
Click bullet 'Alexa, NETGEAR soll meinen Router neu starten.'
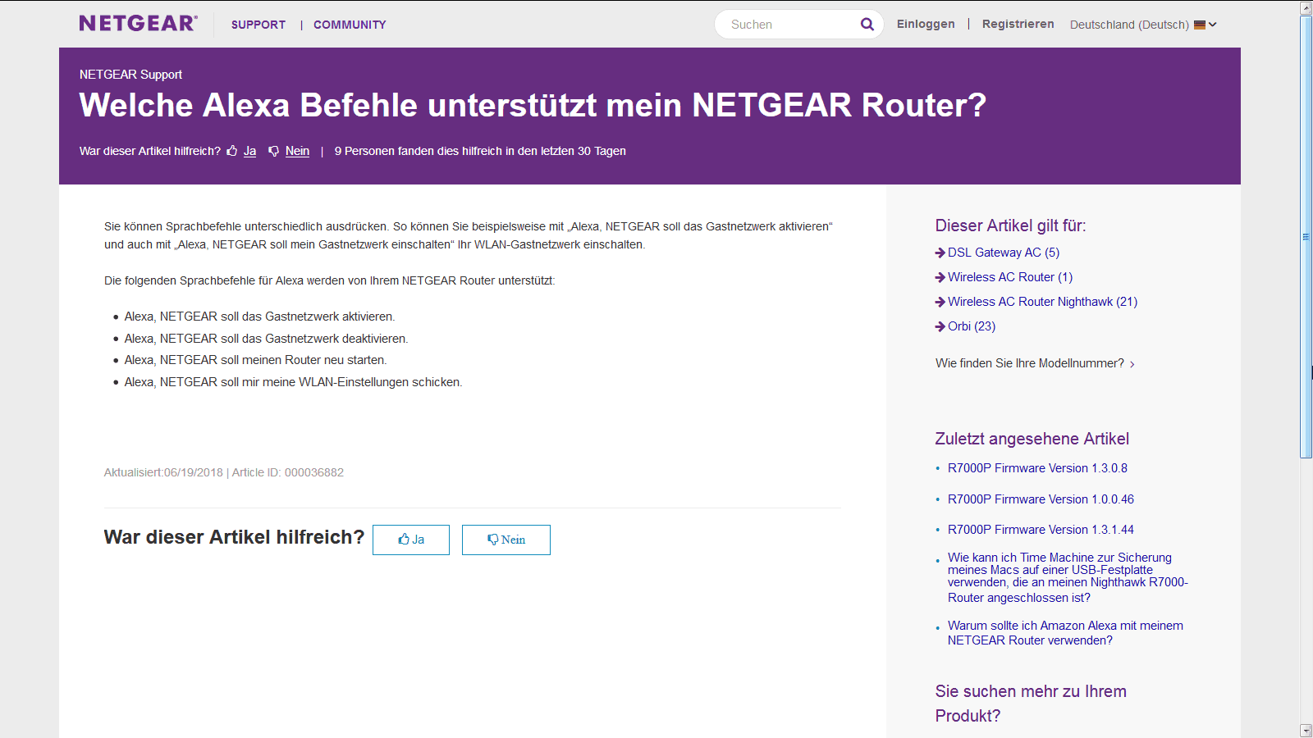(255, 360)
